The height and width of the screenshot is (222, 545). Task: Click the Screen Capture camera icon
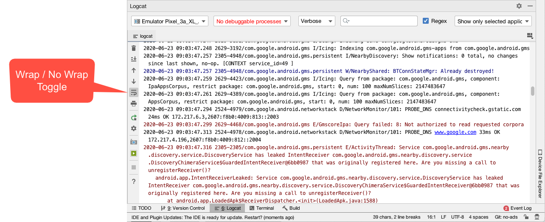point(134,142)
